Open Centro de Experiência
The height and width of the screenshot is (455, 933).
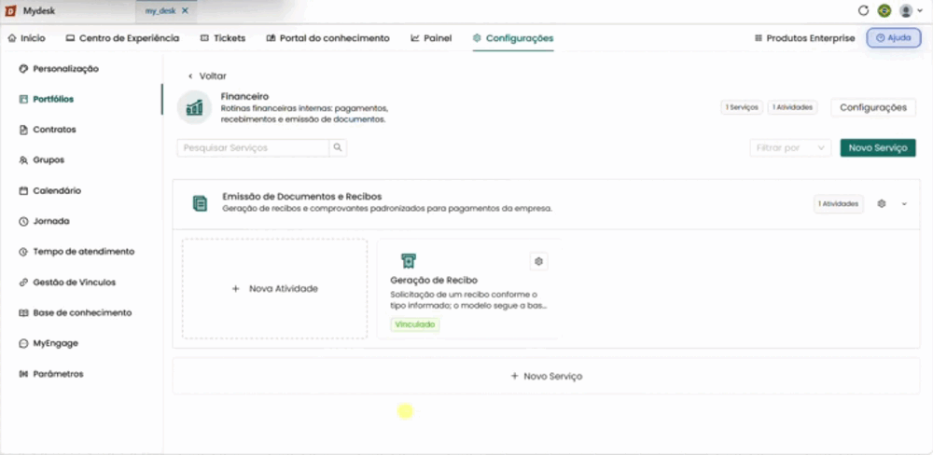(122, 38)
